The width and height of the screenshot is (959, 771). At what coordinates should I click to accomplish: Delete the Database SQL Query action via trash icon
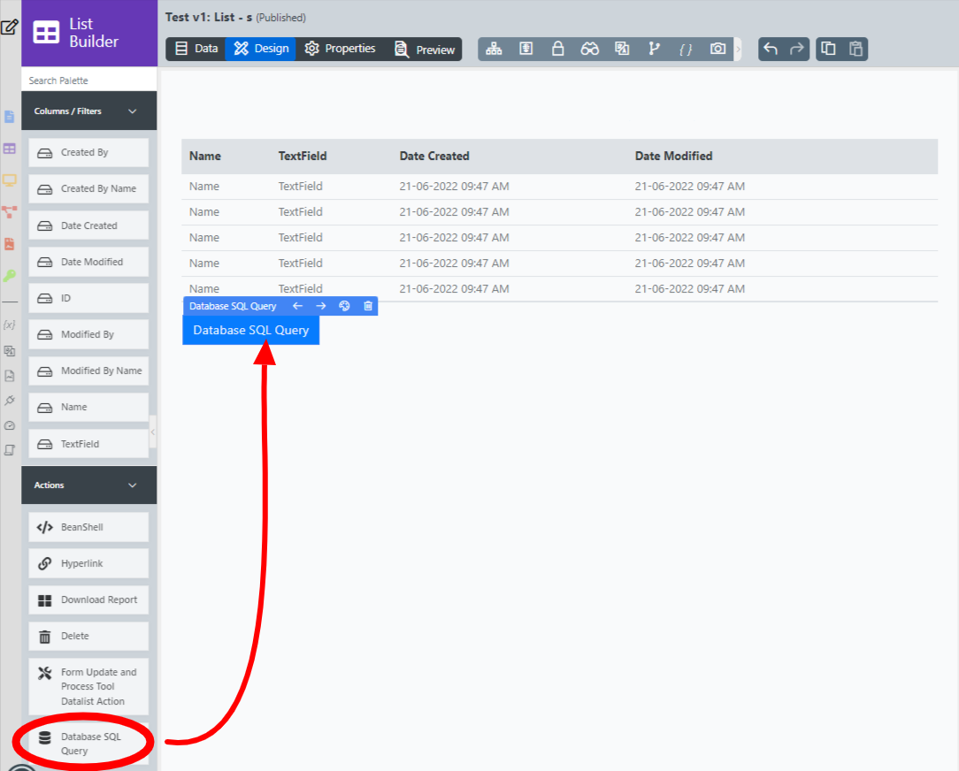[x=368, y=306]
